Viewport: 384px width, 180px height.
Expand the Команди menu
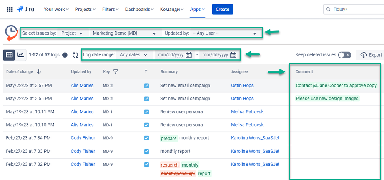coord(173,9)
